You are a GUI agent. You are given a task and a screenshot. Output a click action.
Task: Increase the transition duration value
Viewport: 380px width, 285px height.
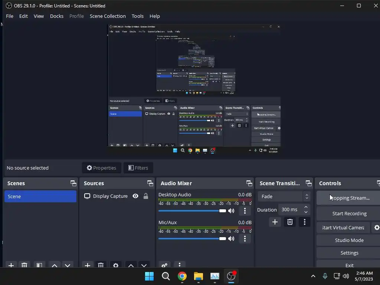click(306, 207)
